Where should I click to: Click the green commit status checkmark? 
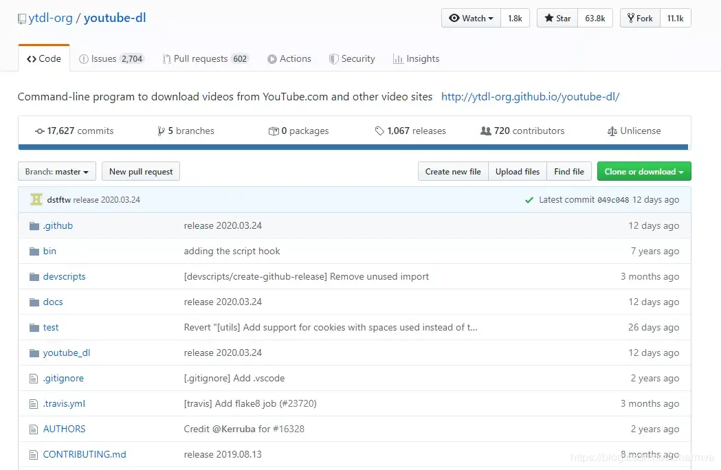pyautogui.click(x=529, y=200)
